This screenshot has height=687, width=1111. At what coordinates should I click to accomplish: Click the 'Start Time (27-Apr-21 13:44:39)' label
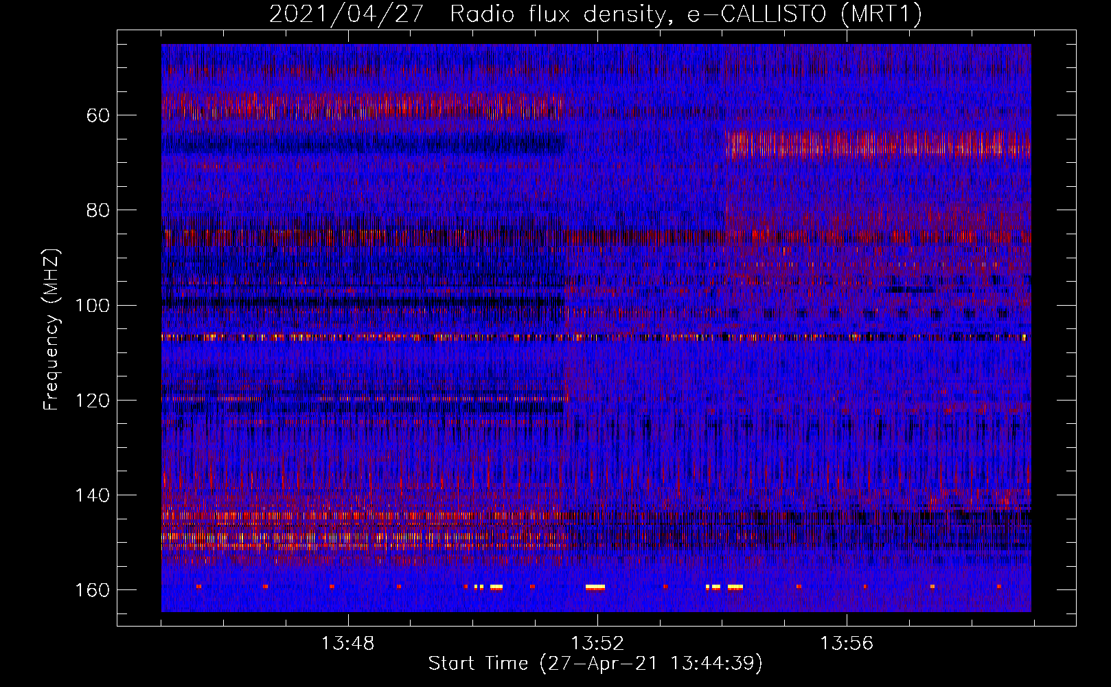click(595, 664)
